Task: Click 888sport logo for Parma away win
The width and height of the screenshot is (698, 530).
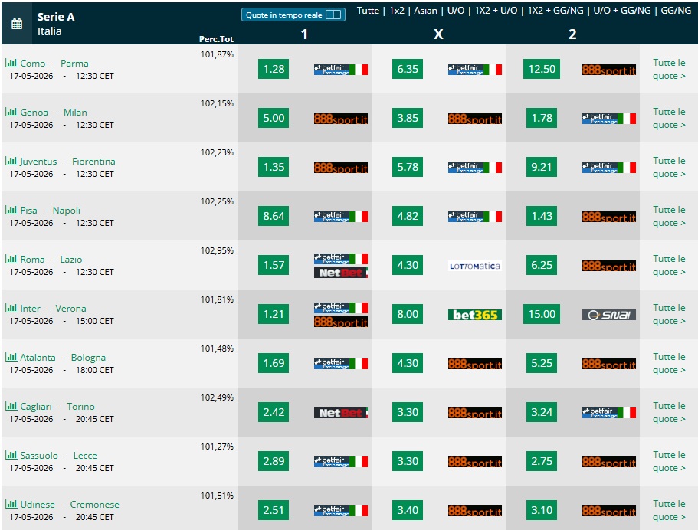Action: (608, 70)
